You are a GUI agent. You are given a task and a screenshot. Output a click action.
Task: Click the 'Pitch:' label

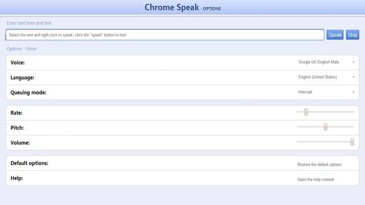pos(17,128)
